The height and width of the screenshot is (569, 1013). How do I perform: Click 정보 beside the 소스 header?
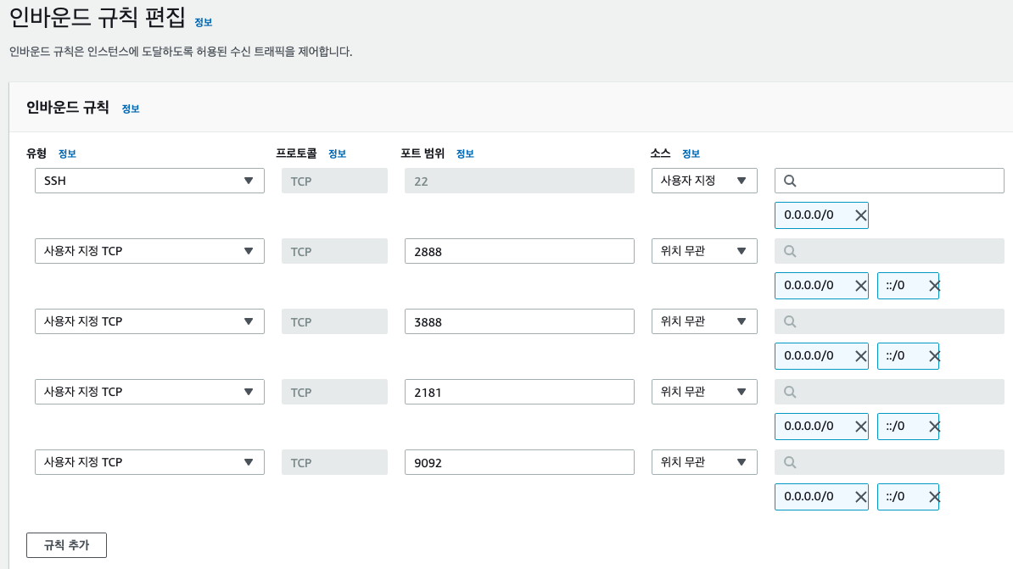(x=691, y=153)
